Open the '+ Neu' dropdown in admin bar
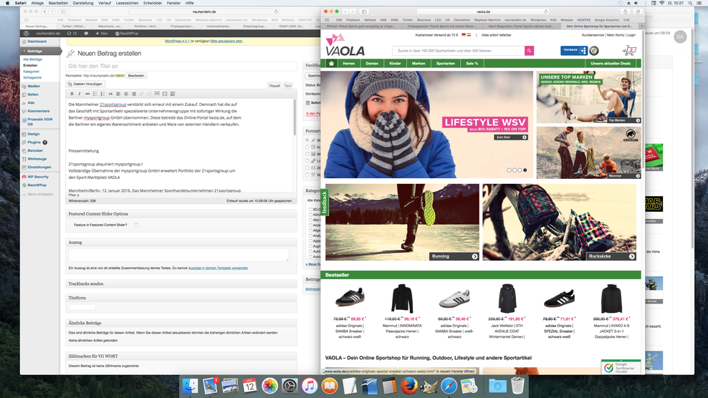Image resolution: width=708 pixels, height=398 pixels. click(x=102, y=34)
